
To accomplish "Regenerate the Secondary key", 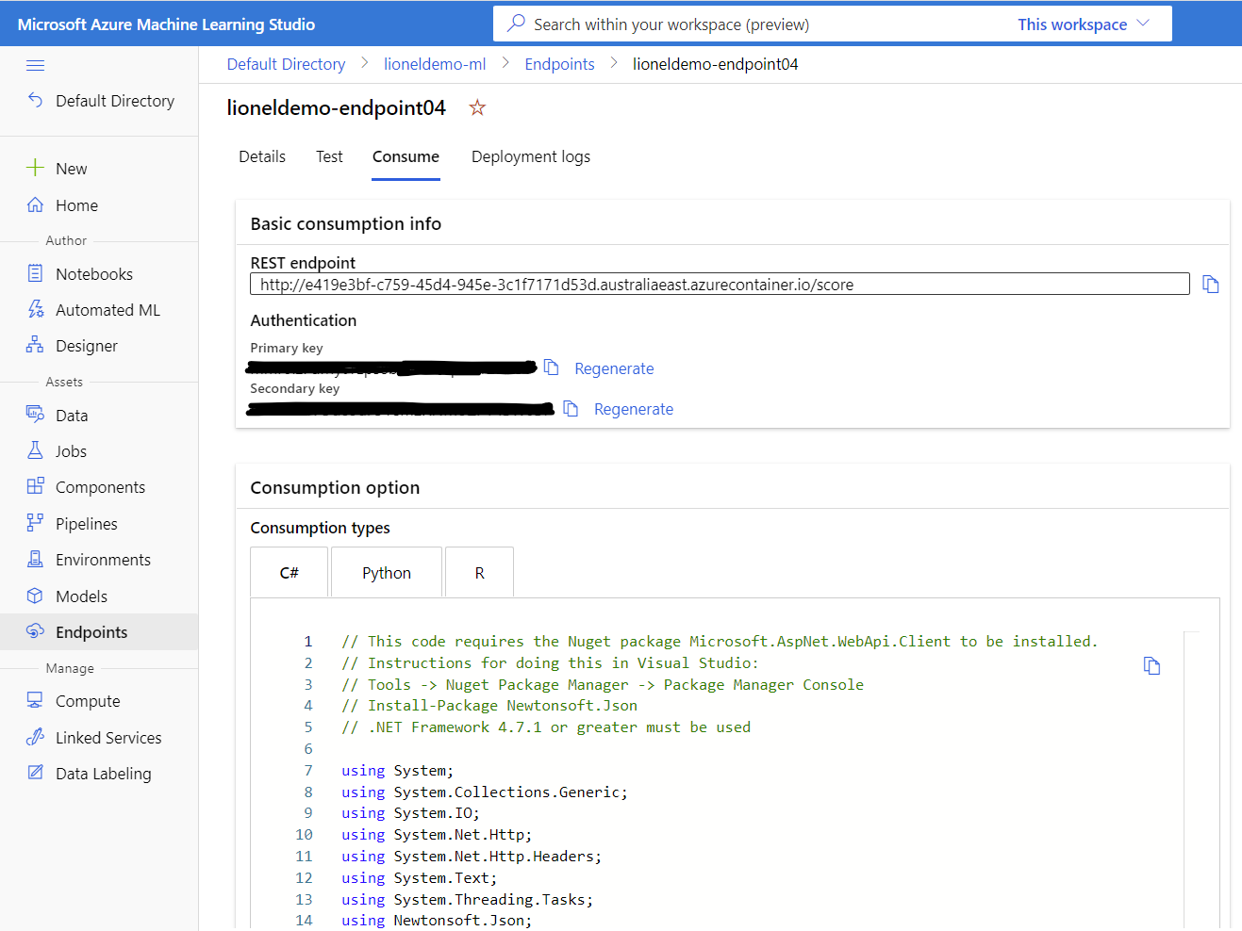I will point(634,409).
